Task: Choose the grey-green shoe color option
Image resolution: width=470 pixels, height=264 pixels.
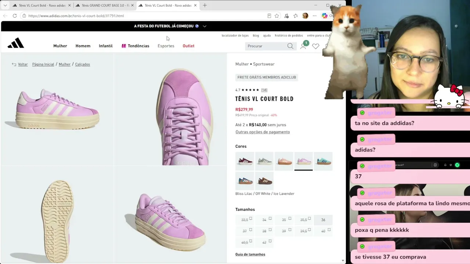Action: tap(264, 161)
